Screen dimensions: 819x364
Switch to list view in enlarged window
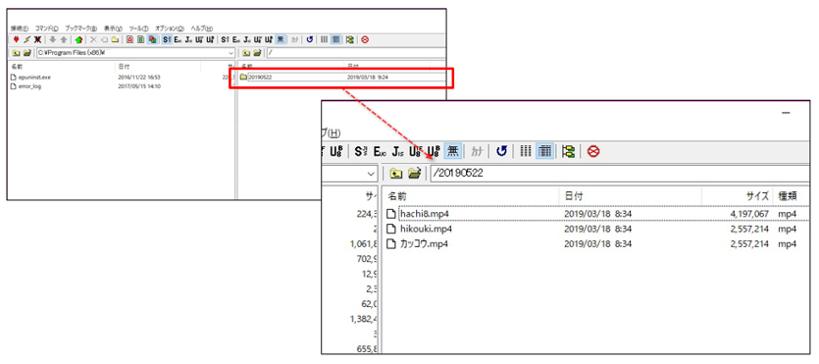click(x=526, y=151)
